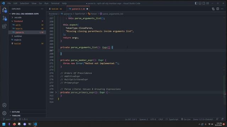
Task: Launch Firefox from the taskbar
Action: tap(14, 124)
